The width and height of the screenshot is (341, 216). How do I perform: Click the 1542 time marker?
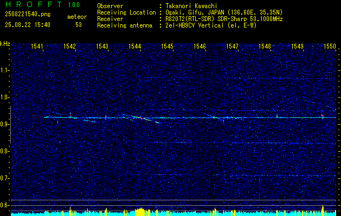coord(69,46)
